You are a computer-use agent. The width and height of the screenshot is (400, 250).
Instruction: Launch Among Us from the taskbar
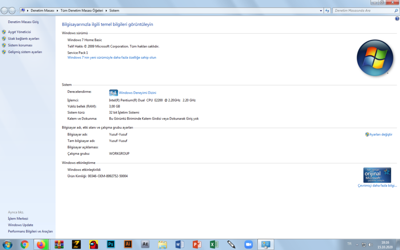coord(94,245)
